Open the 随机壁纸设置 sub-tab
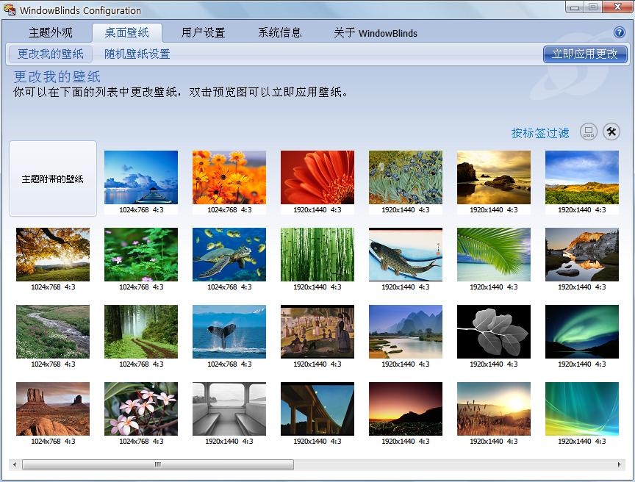The width and height of the screenshot is (635, 482). click(137, 54)
